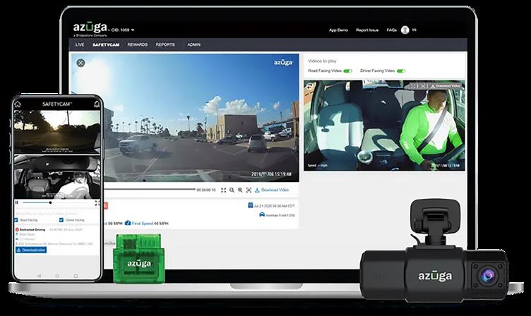This screenshot has height=316, width=531.
Task: Expand the CID 1059 account dropdown
Action: (123, 30)
